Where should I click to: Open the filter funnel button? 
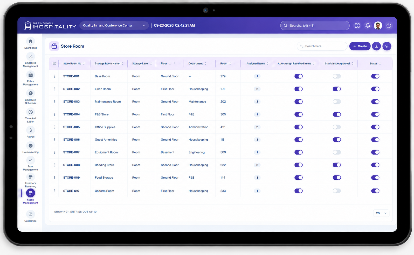point(387,46)
